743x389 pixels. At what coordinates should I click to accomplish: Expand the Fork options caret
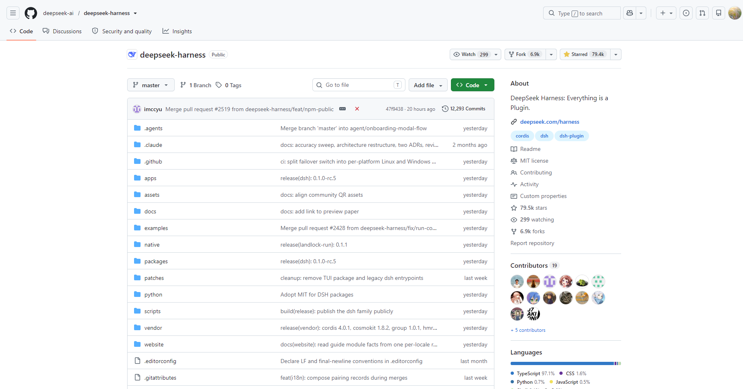tap(551, 54)
